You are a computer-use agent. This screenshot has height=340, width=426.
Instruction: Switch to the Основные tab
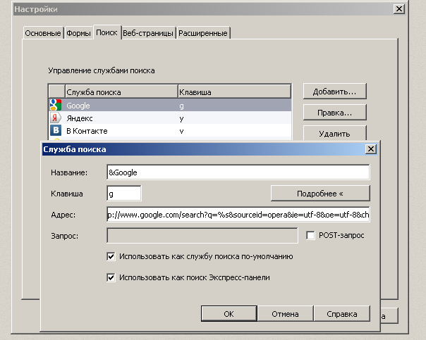point(43,33)
